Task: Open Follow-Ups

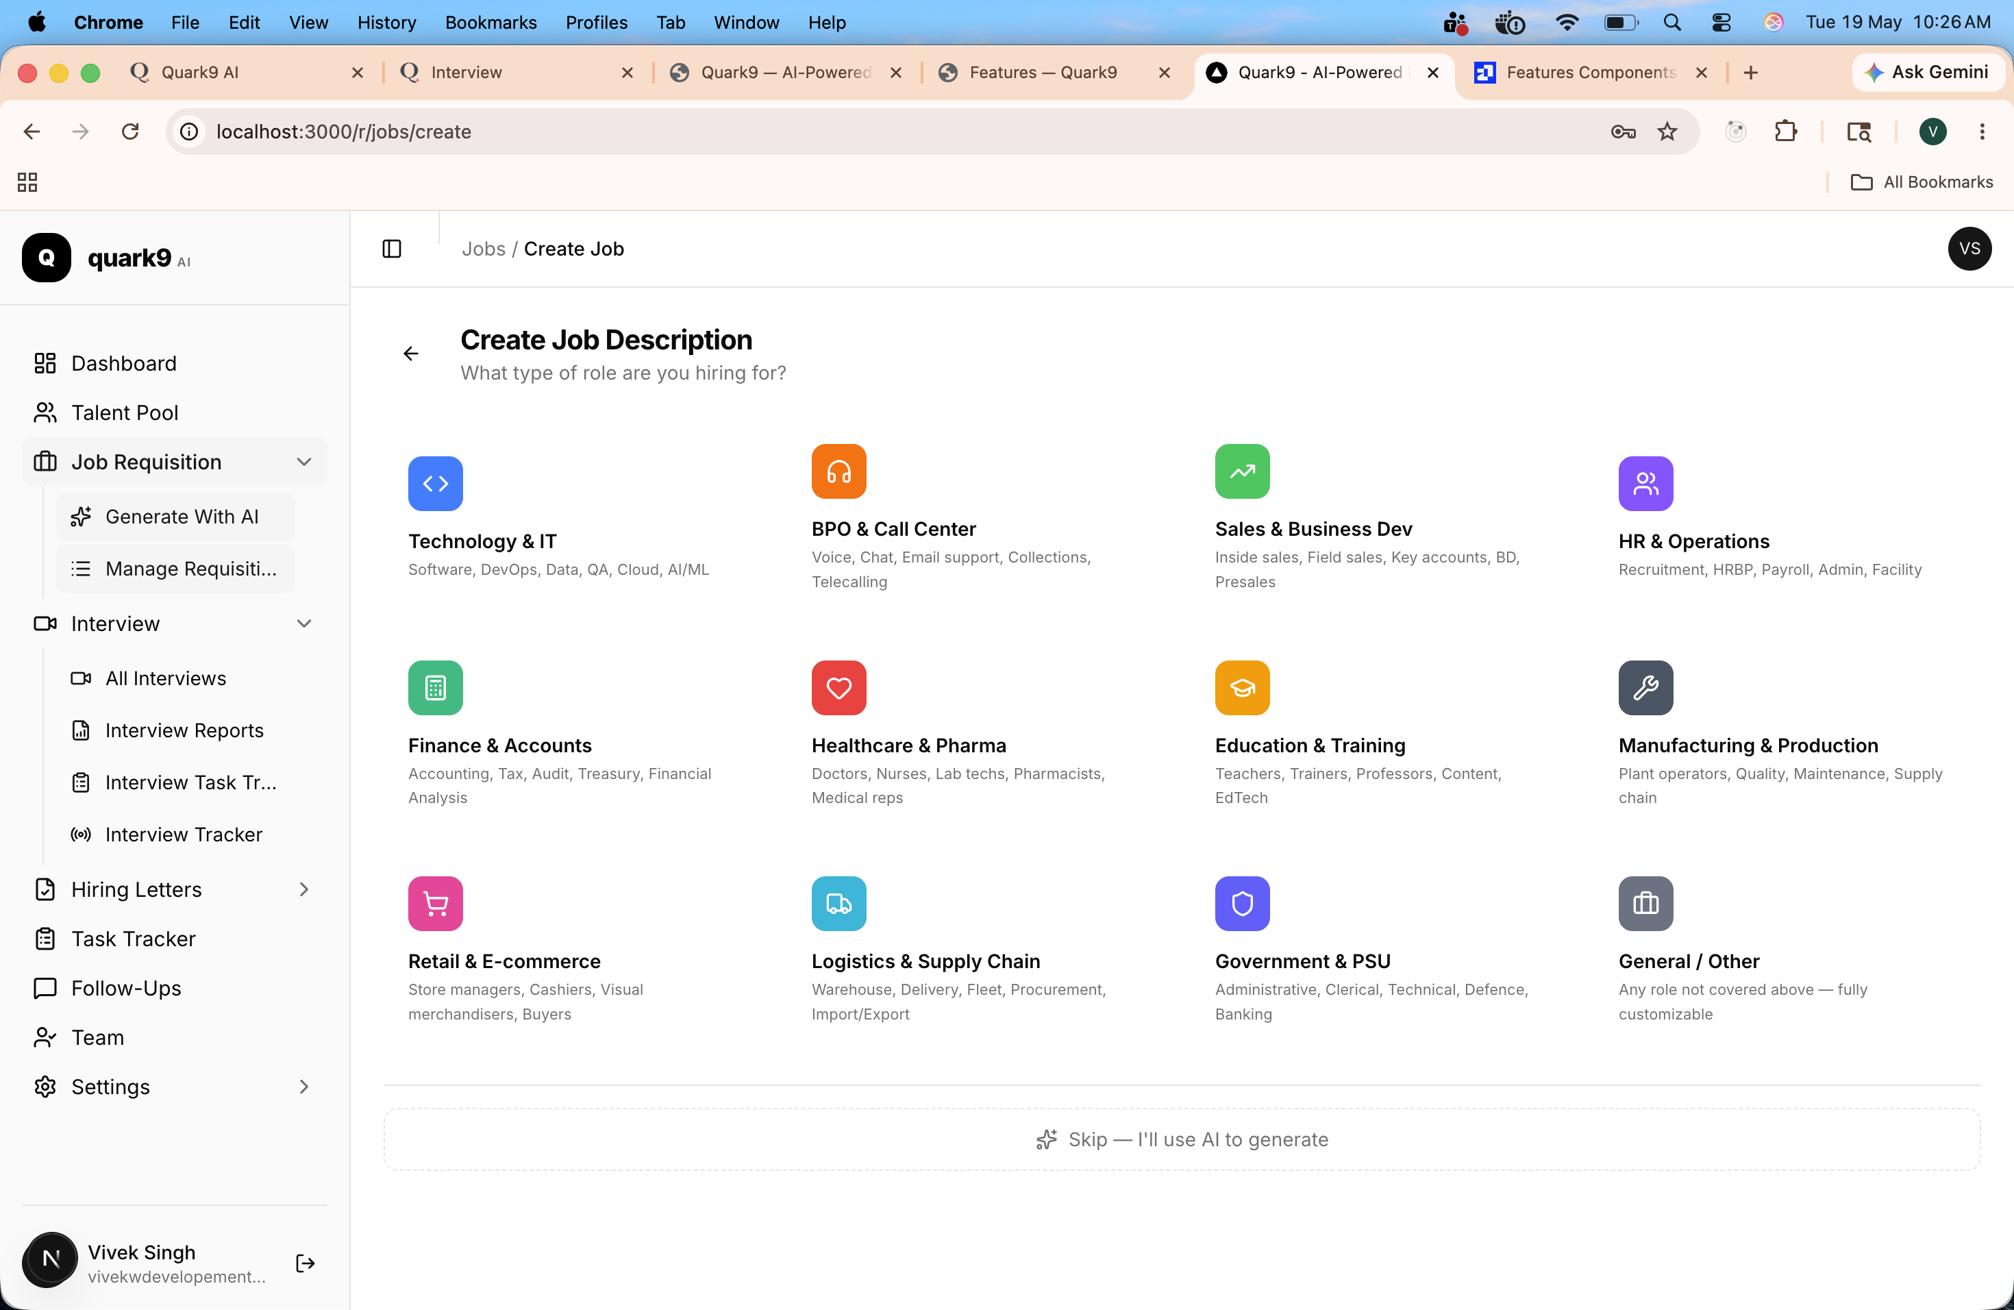Action: tap(173, 989)
